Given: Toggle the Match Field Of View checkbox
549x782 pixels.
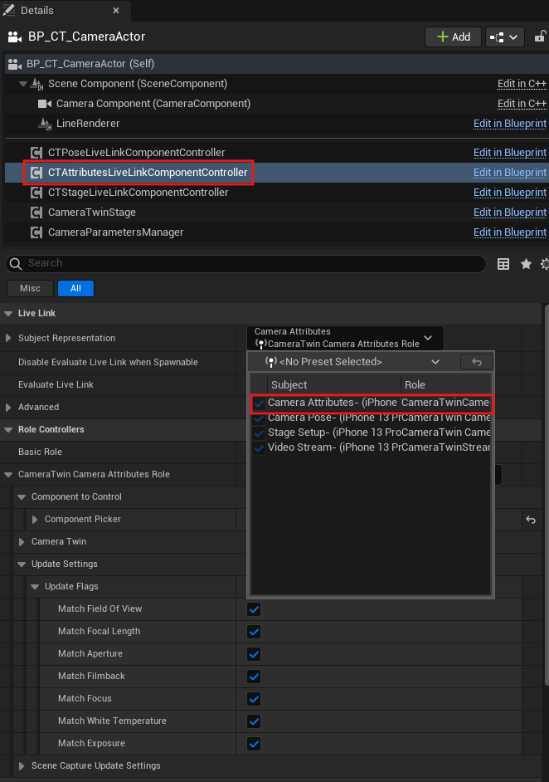Looking at the screenshot, I should tap(255, 609).
